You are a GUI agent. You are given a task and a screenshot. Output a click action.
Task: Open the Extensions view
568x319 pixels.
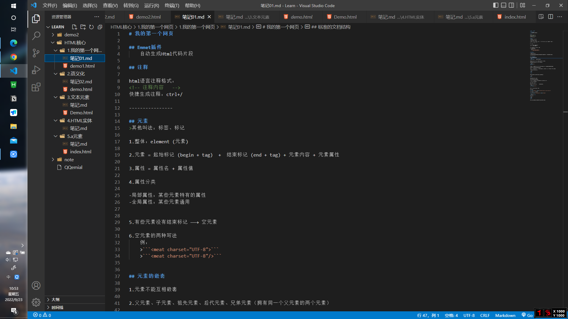coord(36,87)
